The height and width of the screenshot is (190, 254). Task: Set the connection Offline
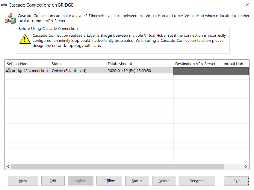tap(109, 181)
